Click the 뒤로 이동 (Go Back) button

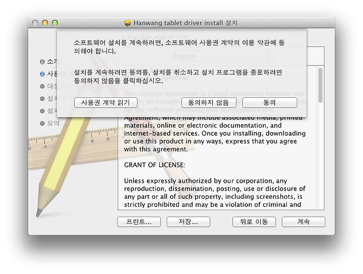point(254,222)
